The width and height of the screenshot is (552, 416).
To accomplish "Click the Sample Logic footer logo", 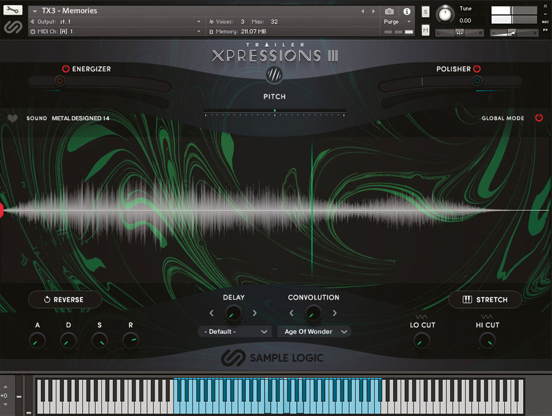I will [272, 358].
